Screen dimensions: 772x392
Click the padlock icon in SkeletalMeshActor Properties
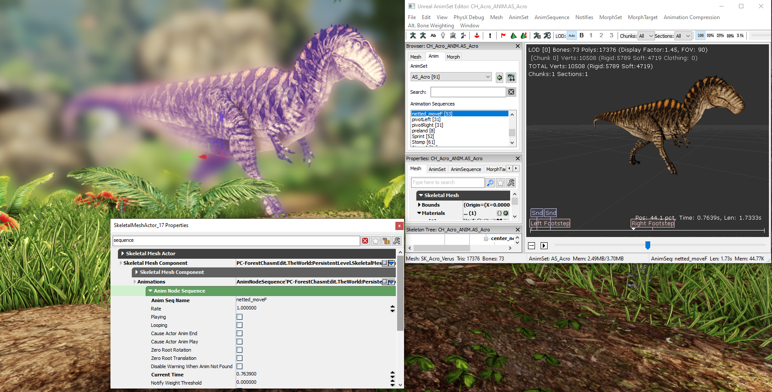386,241
